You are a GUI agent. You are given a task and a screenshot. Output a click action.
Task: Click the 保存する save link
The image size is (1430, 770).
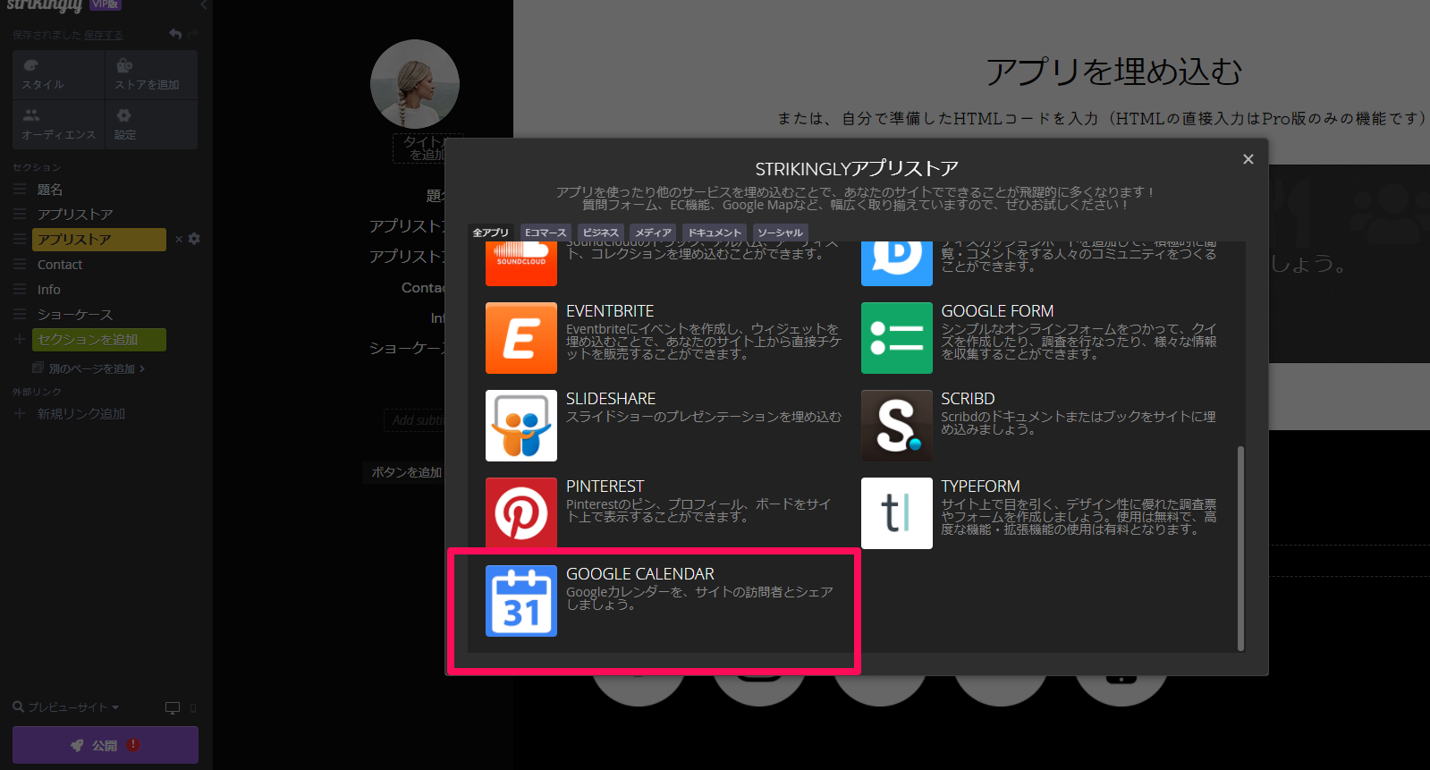tap(104, 35)
